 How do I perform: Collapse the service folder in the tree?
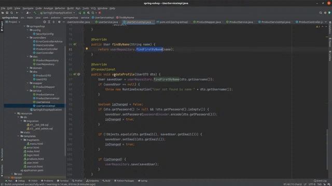coord(27,91)
